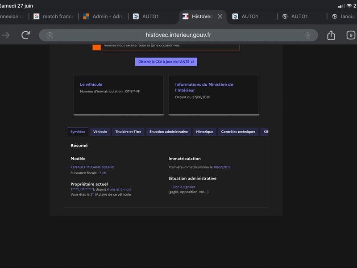This screenshot has height=268, width=357.
Task: Close the HistoVec browser tab
Action: [220, 17]
